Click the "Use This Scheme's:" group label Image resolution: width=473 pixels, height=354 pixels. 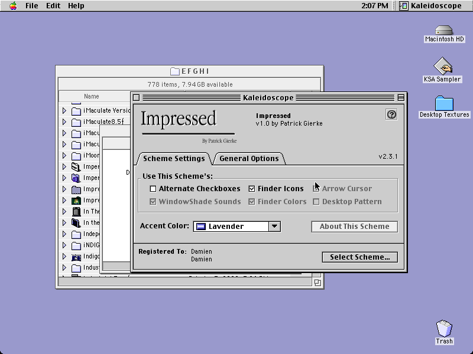(178, 176)
